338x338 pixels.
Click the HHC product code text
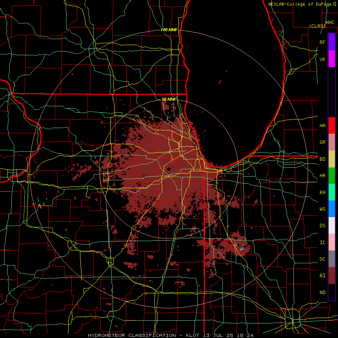[330, 23]
